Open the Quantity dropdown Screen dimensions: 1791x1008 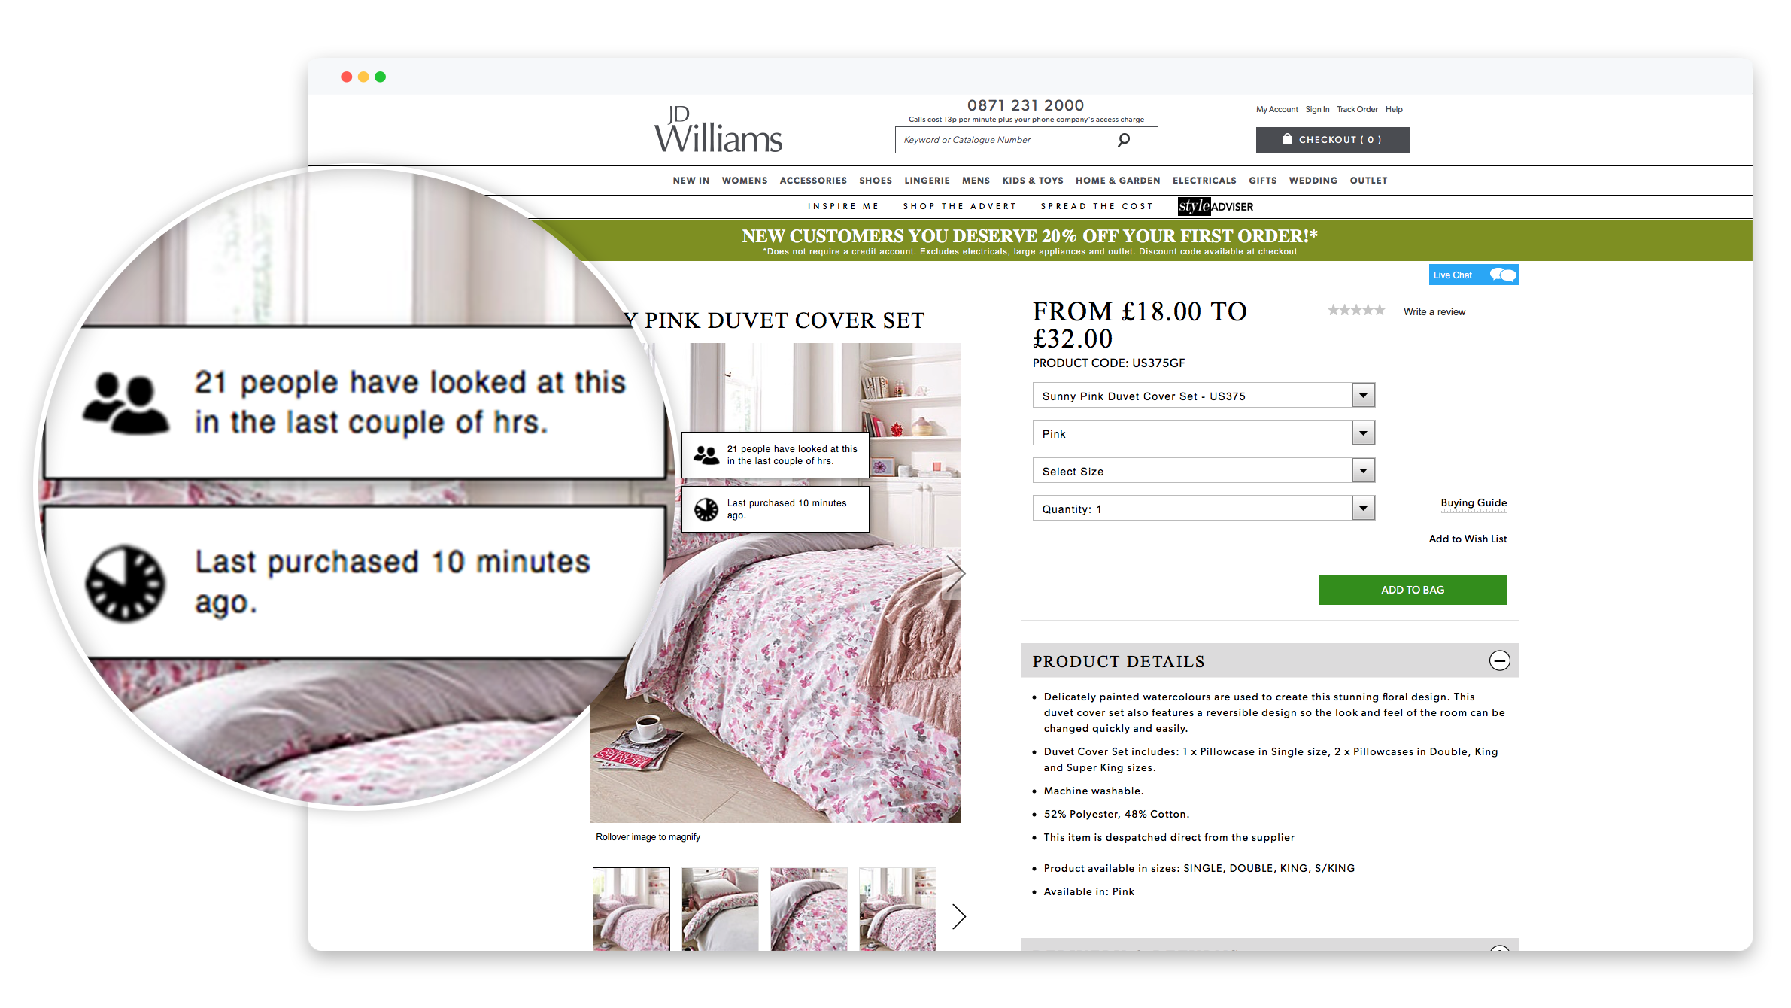(1204, 509)
